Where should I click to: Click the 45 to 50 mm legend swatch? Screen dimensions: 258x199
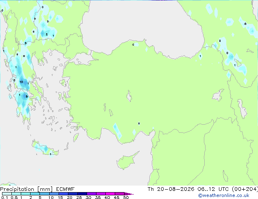(120, 194)
